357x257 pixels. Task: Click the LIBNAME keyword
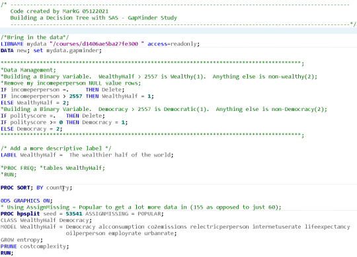[x=12, y=44]
